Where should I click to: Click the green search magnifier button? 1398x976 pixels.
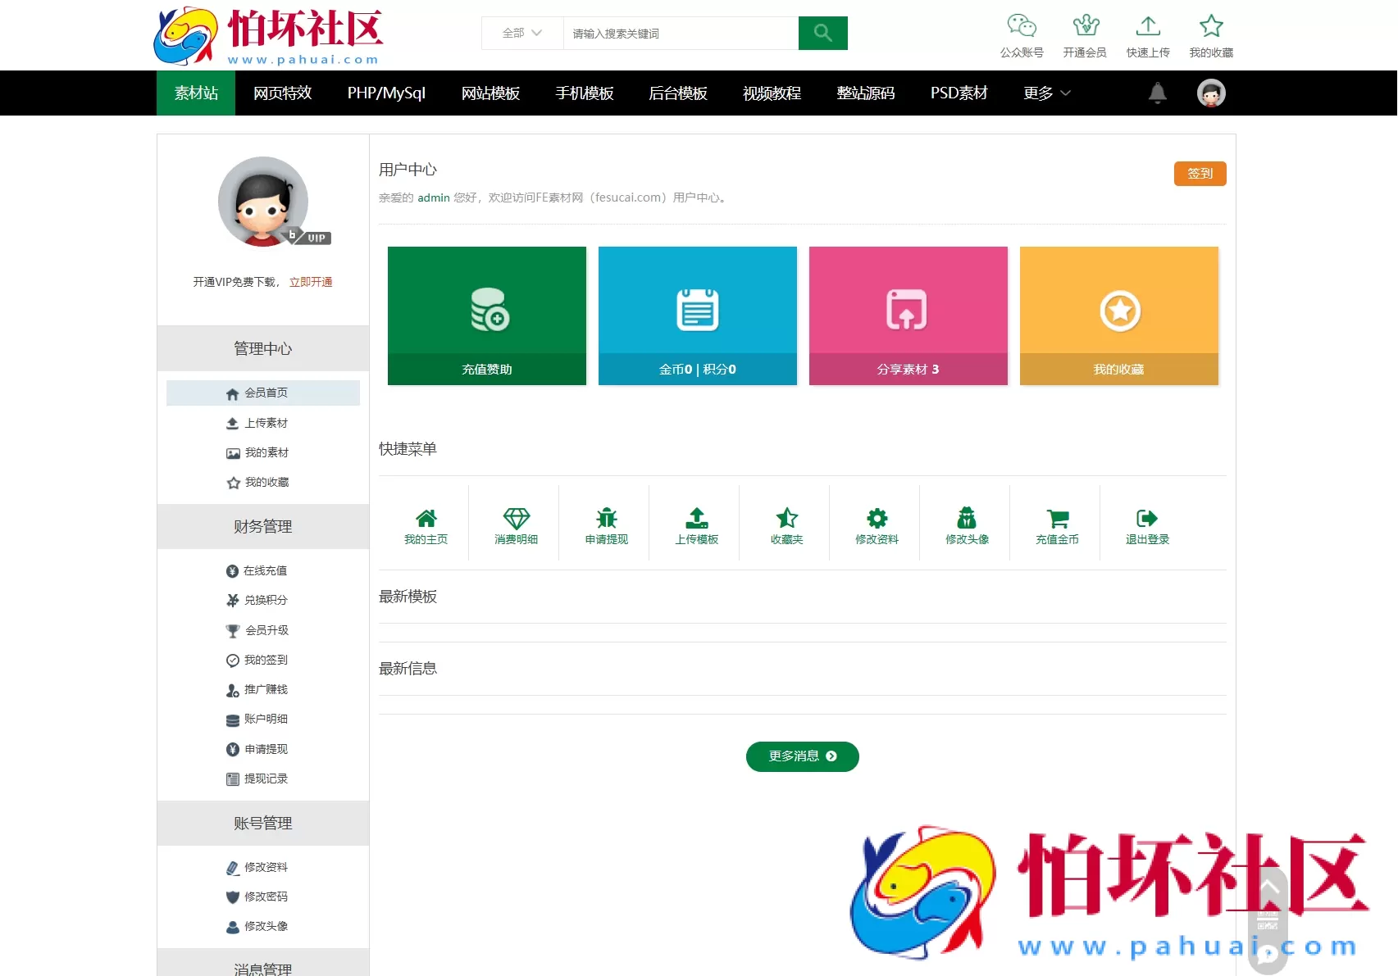coord(822,33)
